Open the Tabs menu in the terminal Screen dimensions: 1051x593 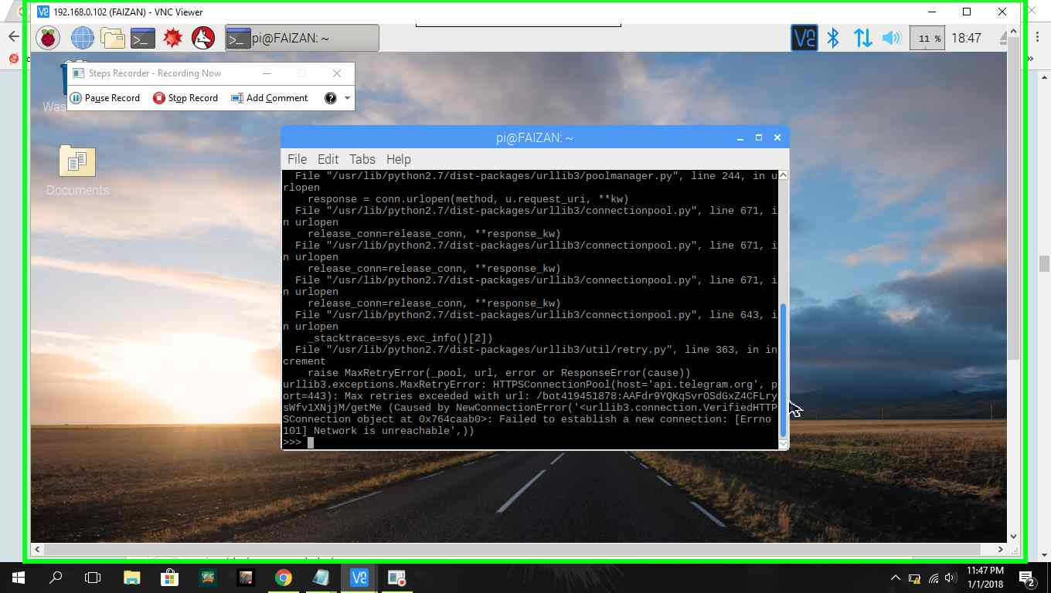coord(362,159)
